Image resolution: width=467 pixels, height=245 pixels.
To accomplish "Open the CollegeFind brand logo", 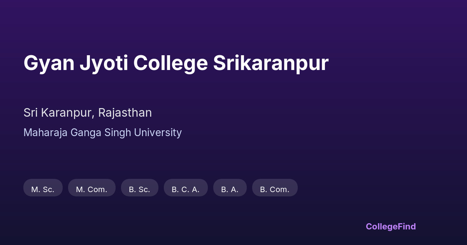I will (x=390, y=226).
